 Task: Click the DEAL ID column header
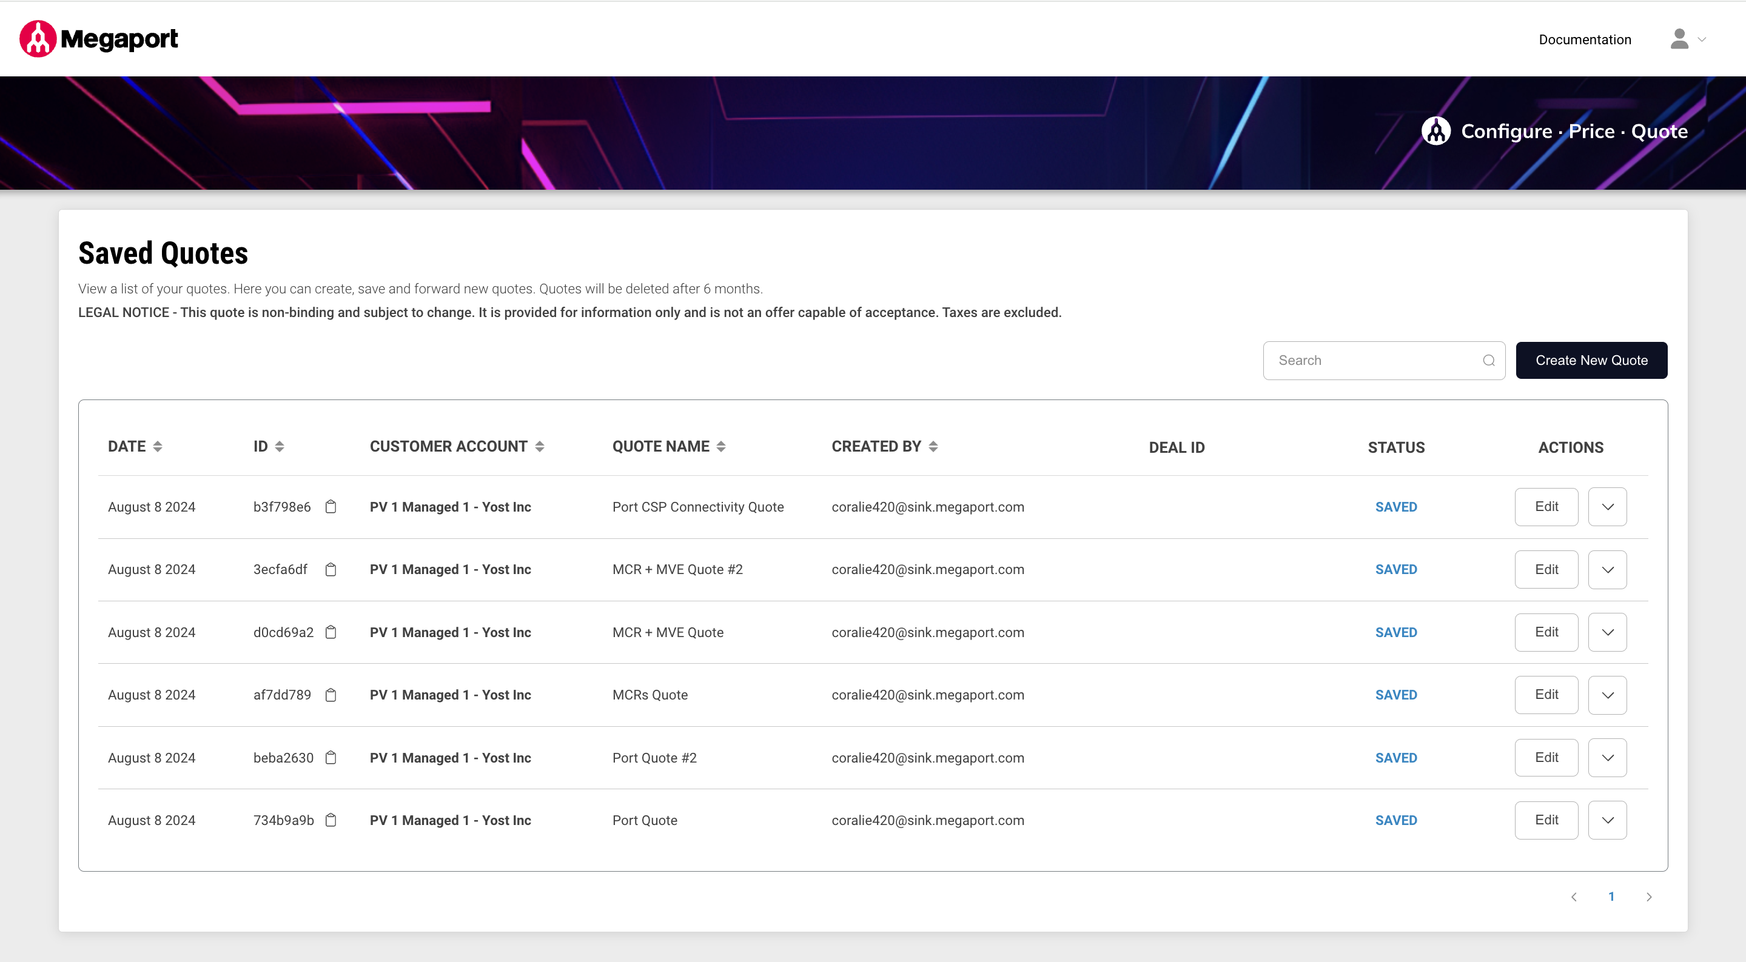click(x=1176, y=447)
